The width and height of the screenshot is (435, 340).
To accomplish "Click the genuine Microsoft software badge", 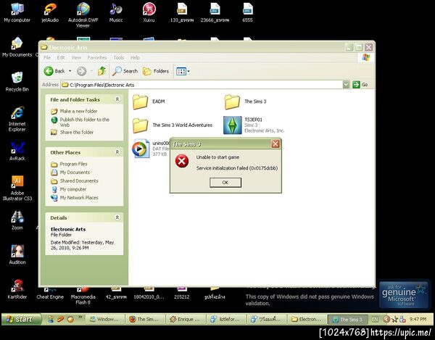I will (x=404, y=294).
